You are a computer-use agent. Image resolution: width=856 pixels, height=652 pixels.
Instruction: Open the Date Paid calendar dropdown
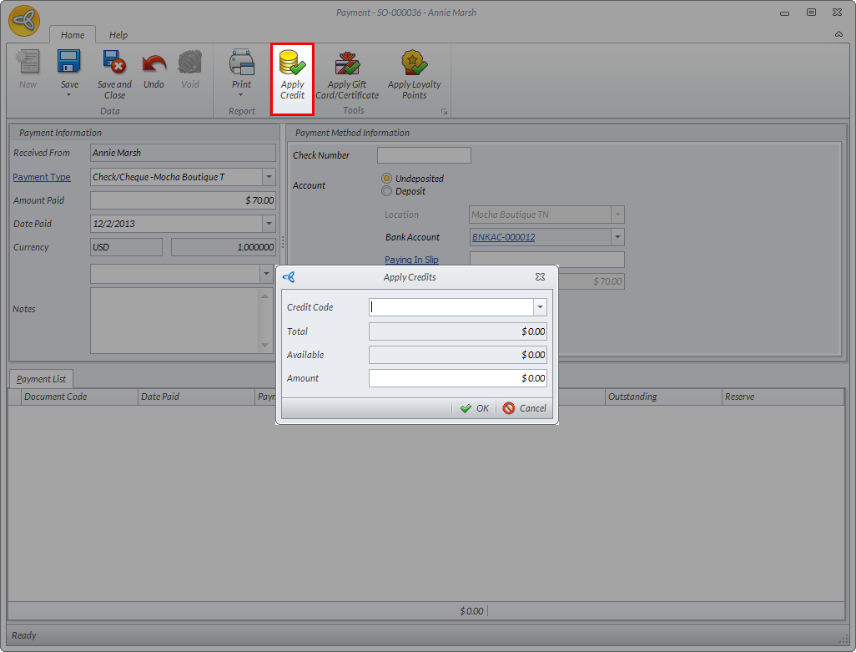click(269, 224)
